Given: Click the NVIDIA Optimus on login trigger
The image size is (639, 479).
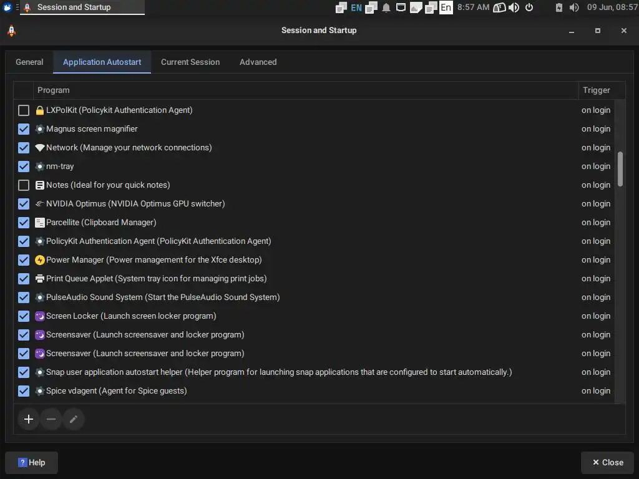Looking at the screenshot, I should coord(596,204).
